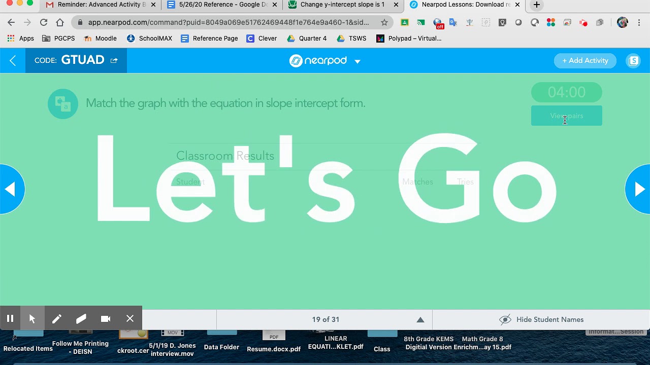Click the address bar URL field
Screen dimensions: 650x365
click(229, 22)
